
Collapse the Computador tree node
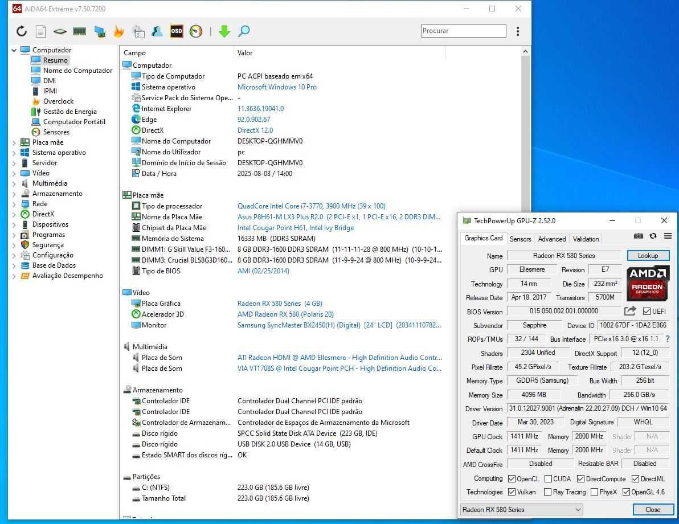coord(14,50)
